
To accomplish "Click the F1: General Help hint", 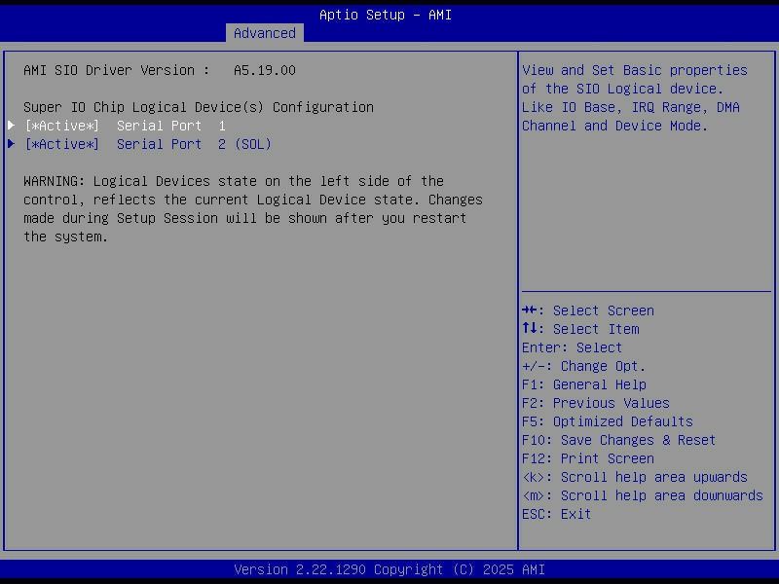I will (583, 384).
